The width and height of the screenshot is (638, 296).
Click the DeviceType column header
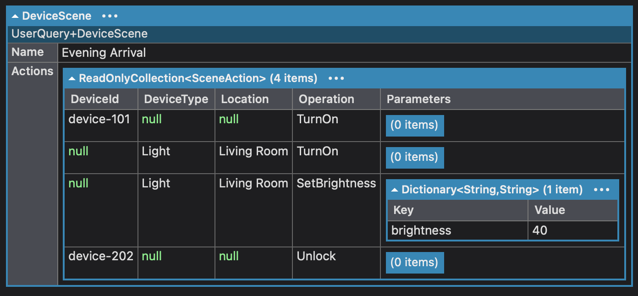pyautogui.click(x=176, y=99)
